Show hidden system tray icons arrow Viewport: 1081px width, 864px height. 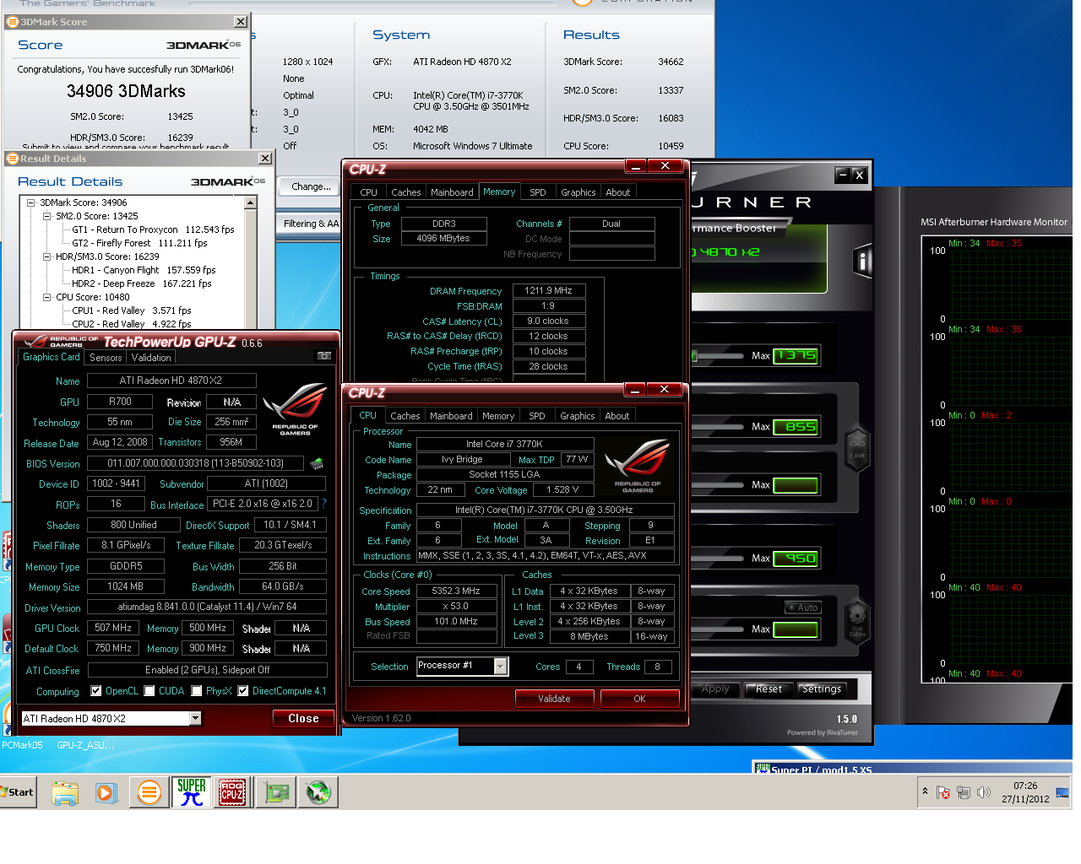[925, 791]
